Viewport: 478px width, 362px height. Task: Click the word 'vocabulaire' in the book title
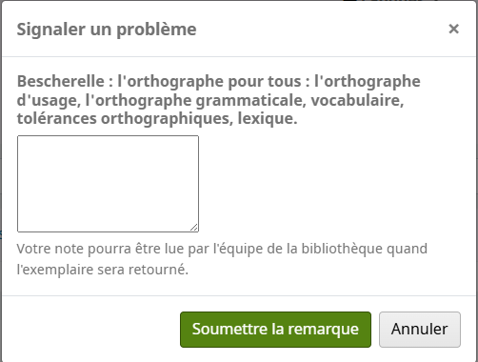click(357, 100)
